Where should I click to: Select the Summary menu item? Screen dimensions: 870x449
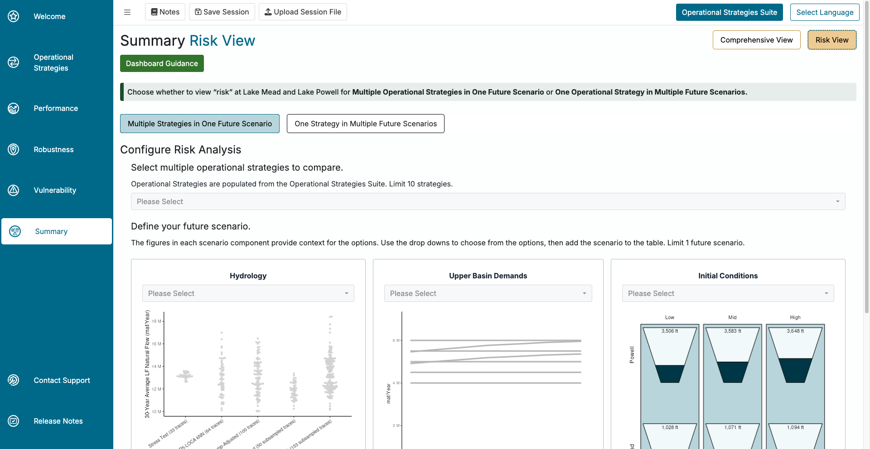point(57,231)
